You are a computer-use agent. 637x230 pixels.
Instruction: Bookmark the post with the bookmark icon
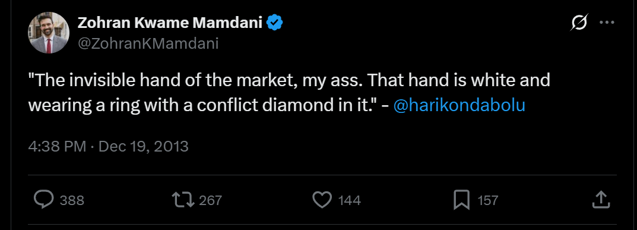461,200
